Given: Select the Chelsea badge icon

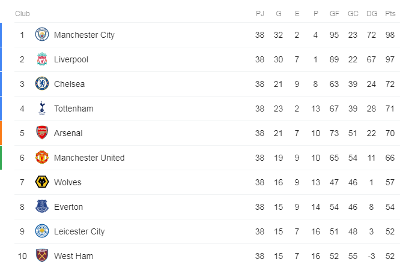Looking at the screenshot, I should (x=42, y=84).
